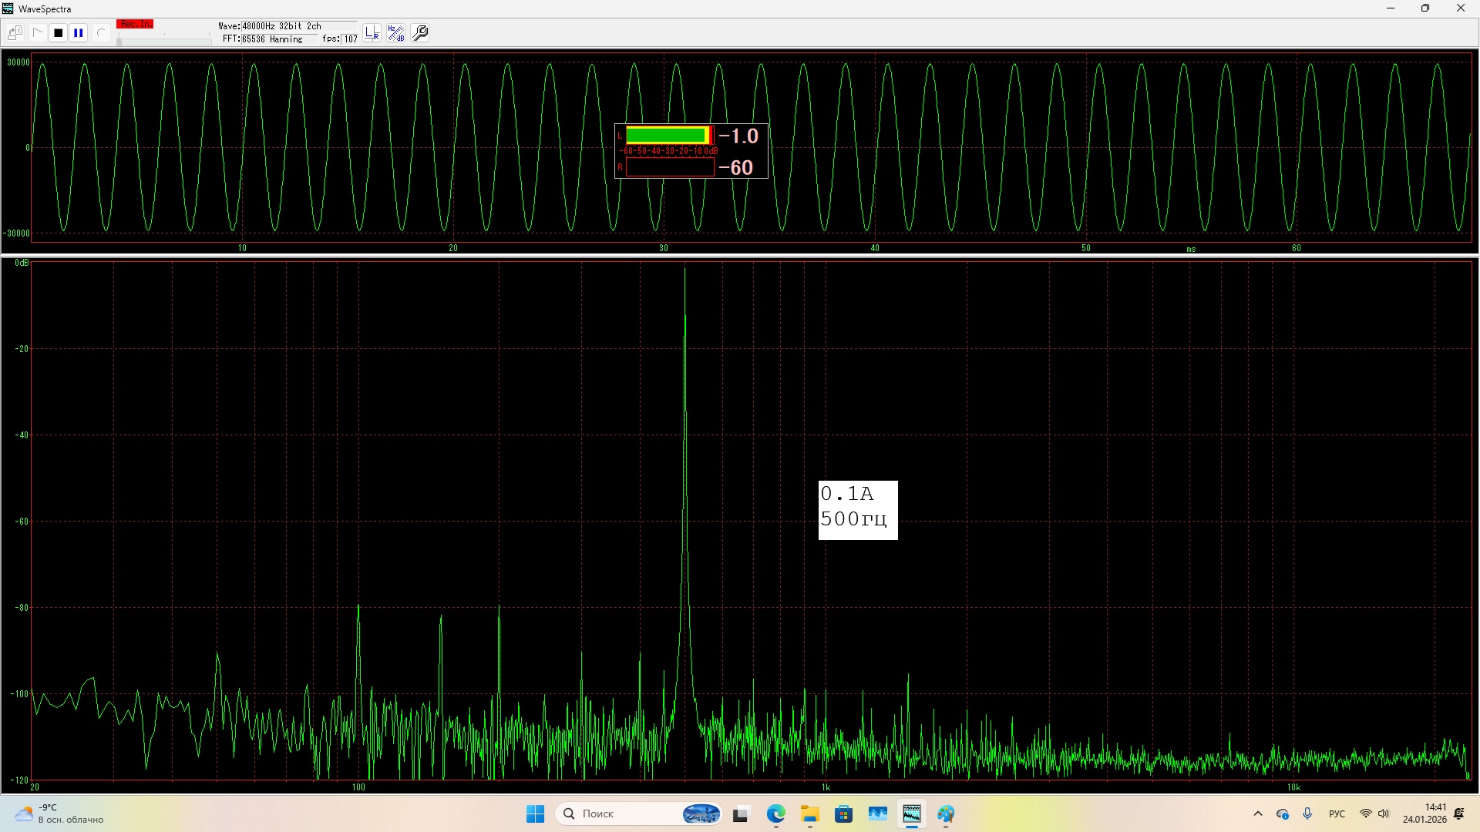
Task: Click the Hz/dB scale measurement icon
Action: (395, 33)
